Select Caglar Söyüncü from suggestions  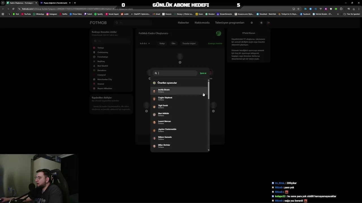(179, 99)
